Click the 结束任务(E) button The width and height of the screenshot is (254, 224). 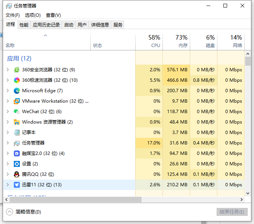point(232,212)
